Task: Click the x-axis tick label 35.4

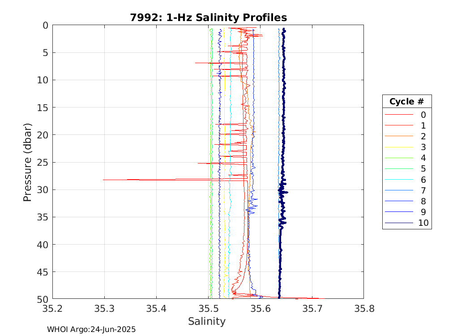Action: pyautogui.click(x=156, y=308)
